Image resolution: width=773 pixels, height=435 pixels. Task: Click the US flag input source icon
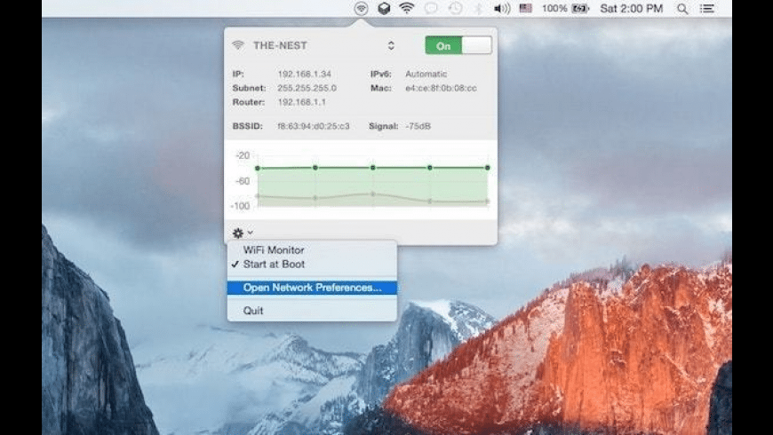click(525, 8)
